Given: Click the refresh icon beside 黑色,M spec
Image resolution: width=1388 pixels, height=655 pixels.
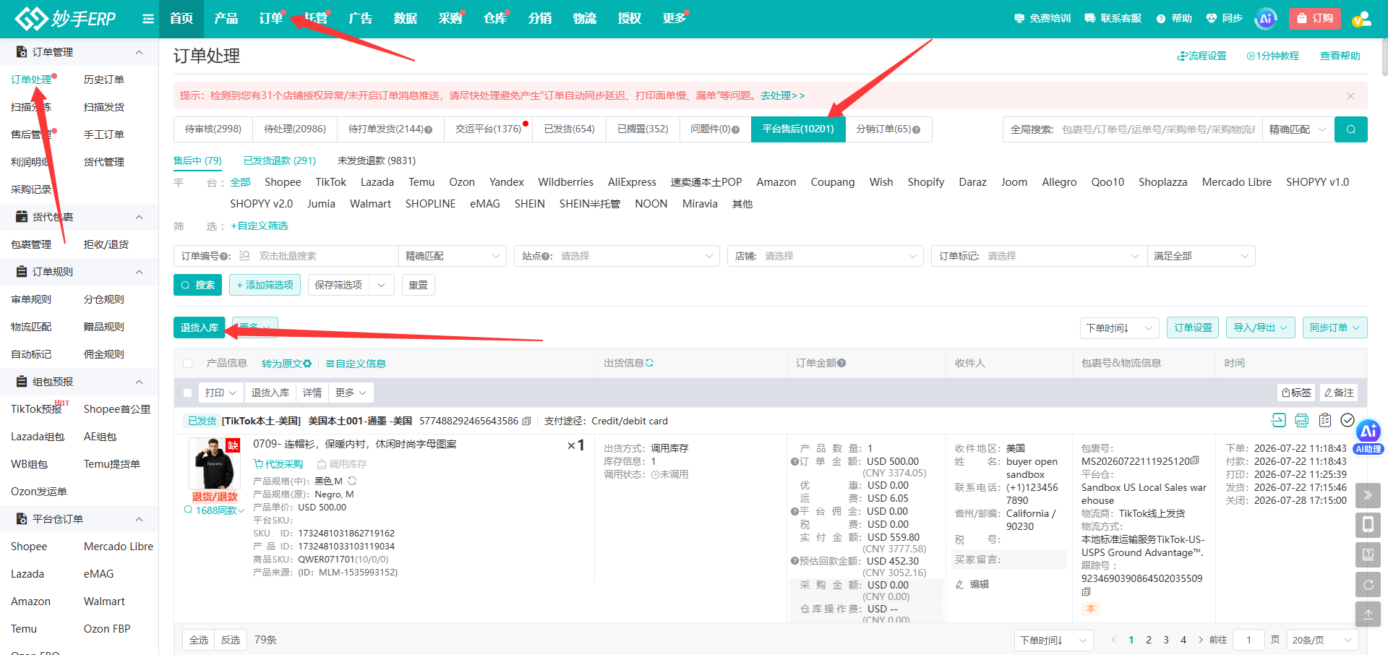Looking at the screenshot, I should coord(352,481).
